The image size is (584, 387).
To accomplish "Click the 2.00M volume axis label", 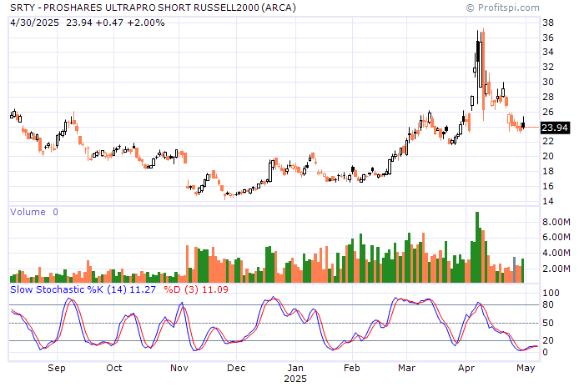I will click(x=556, y=269).
